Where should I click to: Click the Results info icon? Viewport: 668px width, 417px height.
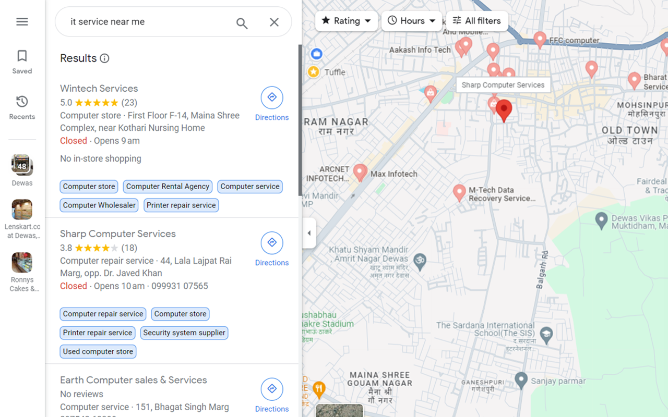point(104,58)
